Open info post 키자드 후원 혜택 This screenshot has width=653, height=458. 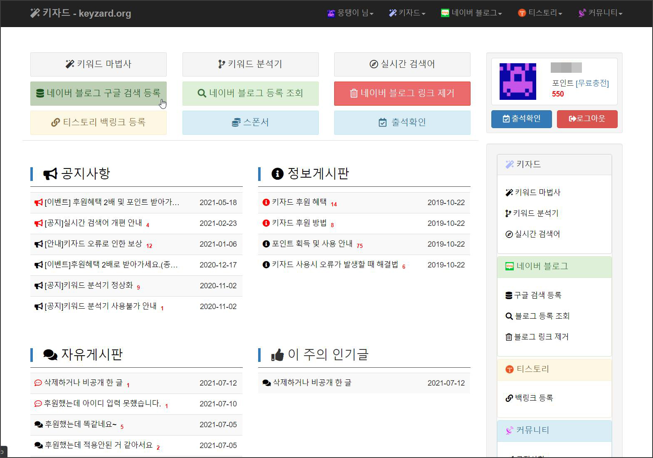299,203
